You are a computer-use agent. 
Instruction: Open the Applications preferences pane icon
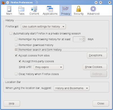pos(50,9)
